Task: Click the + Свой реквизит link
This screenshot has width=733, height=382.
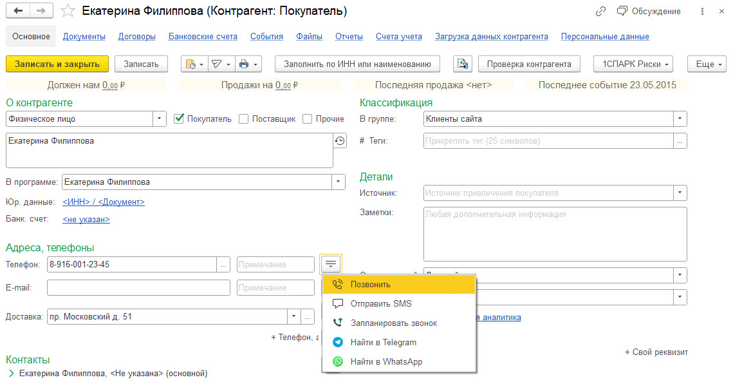Action: (x=656, y=352)
